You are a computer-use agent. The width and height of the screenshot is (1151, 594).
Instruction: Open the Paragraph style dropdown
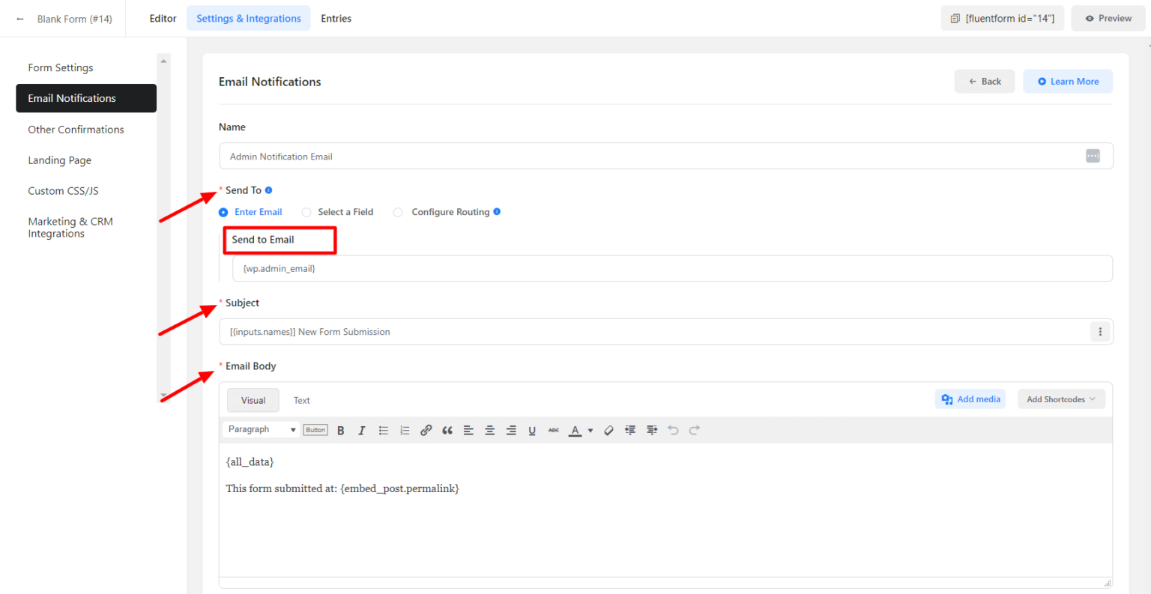pos(260,429)
